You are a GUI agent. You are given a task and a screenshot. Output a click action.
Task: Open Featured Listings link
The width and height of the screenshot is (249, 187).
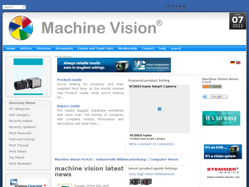[x=22, y=139]
